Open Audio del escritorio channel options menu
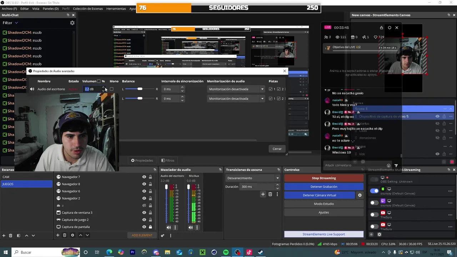 click(175, 227)
